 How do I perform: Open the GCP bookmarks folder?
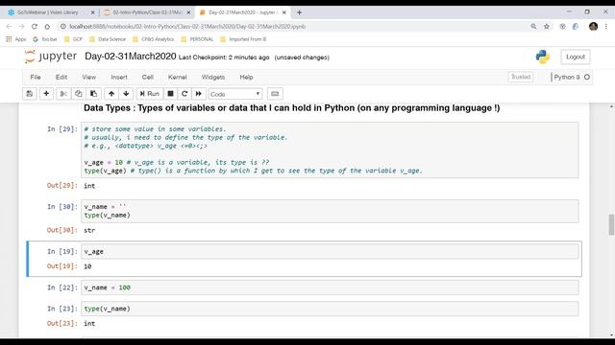73,39
